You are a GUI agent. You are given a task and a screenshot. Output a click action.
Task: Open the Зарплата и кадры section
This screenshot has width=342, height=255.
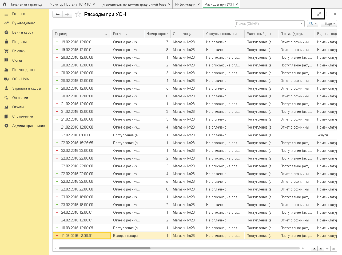(x=26, y=88)
